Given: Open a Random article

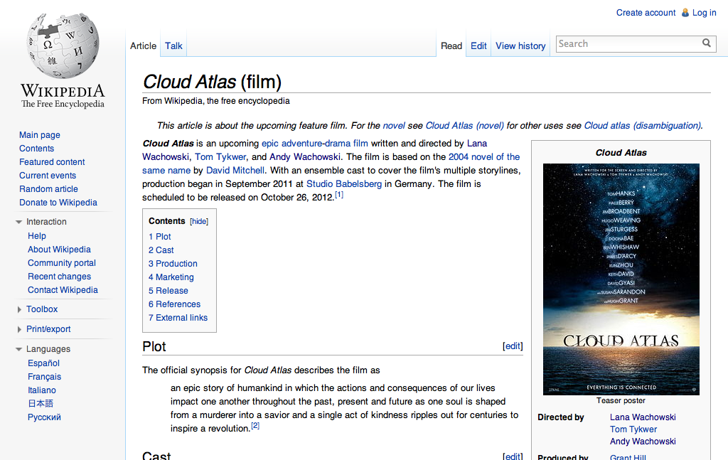Looking at the screenshot, I should tap(48, 189).
